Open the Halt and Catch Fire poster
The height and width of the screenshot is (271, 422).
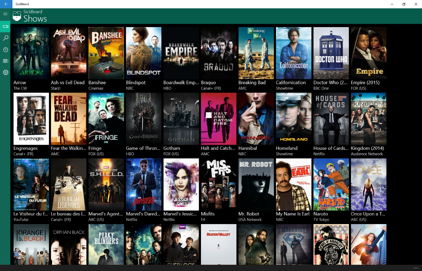click(219, 119)
